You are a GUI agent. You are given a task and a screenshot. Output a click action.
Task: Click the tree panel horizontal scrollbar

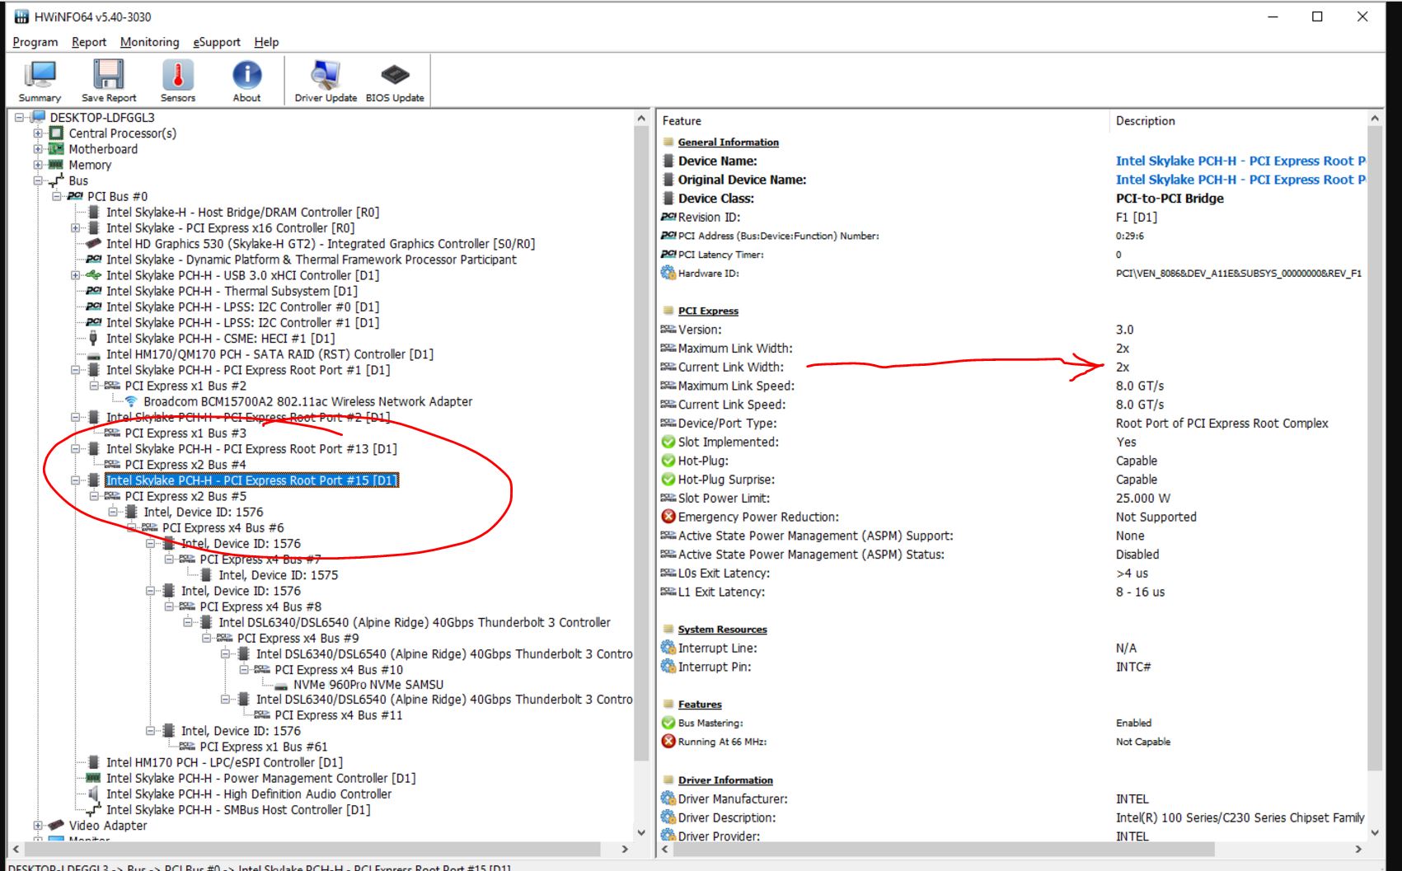312,849
